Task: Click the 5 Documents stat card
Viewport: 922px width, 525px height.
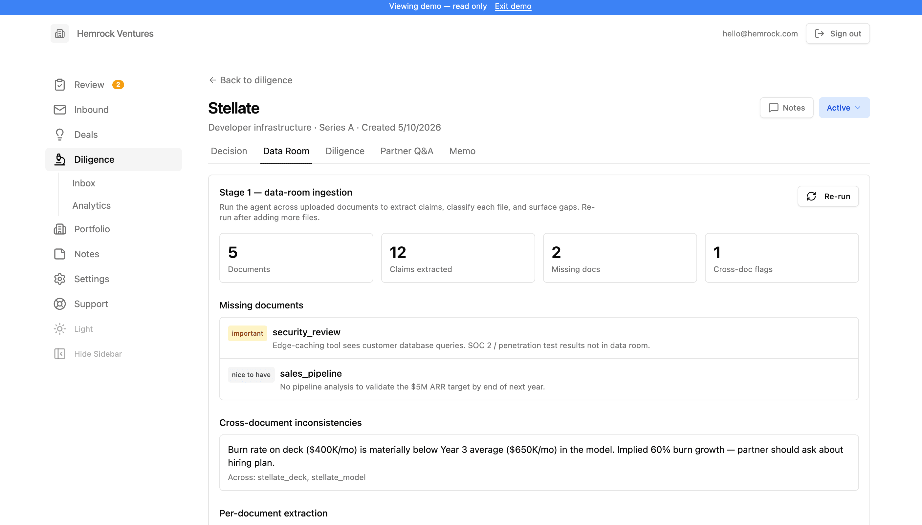Action: (x=296, y=258)
